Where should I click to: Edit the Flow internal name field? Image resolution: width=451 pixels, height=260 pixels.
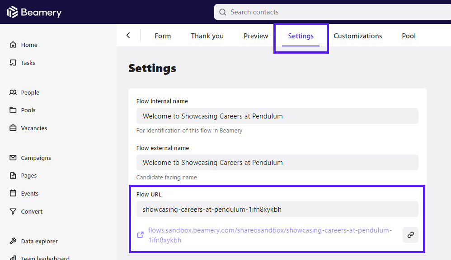[277, 116]
